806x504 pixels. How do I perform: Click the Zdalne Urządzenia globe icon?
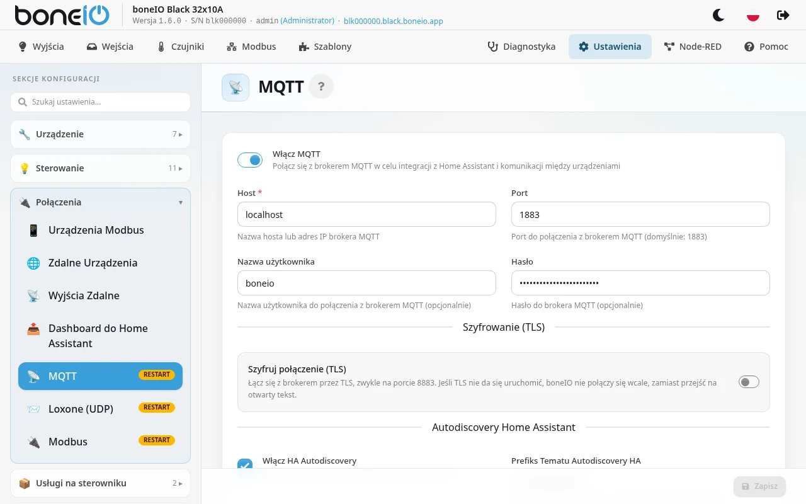(x=33, y=263)
